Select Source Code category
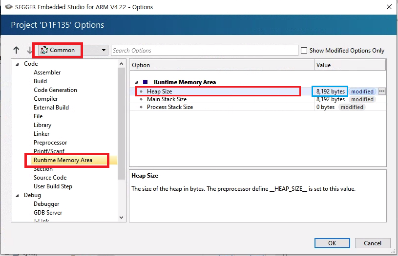398x256 pixels. [x=50, y=178]
